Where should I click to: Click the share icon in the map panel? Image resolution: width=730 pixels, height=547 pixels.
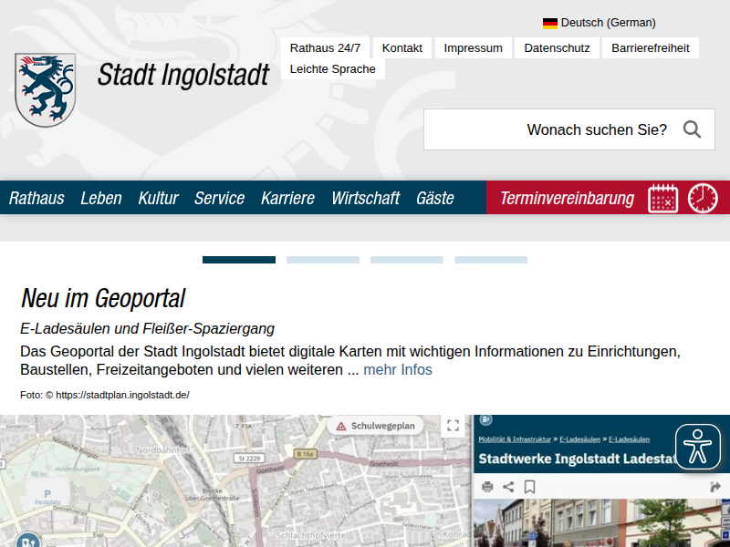(508, 487)
